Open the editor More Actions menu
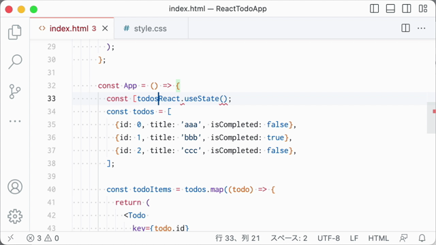Viewport: 436px width, 245px height. [x=421, y=28]
